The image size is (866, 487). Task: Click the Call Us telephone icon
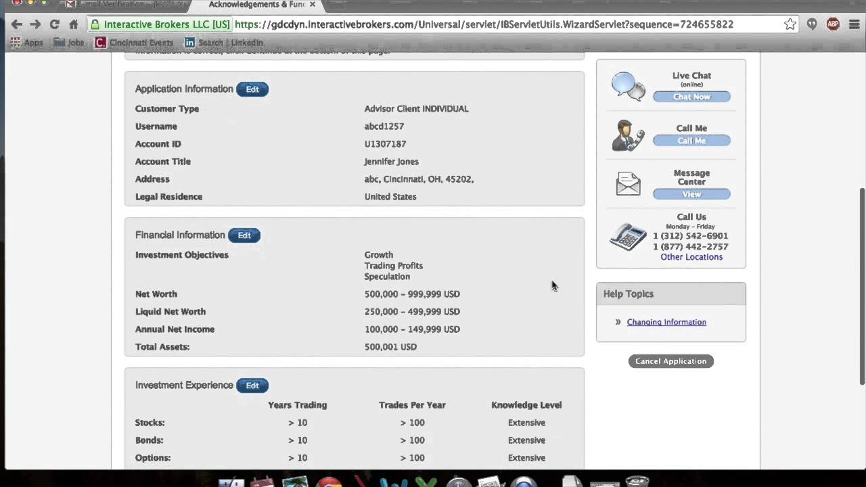click(629, 236)
